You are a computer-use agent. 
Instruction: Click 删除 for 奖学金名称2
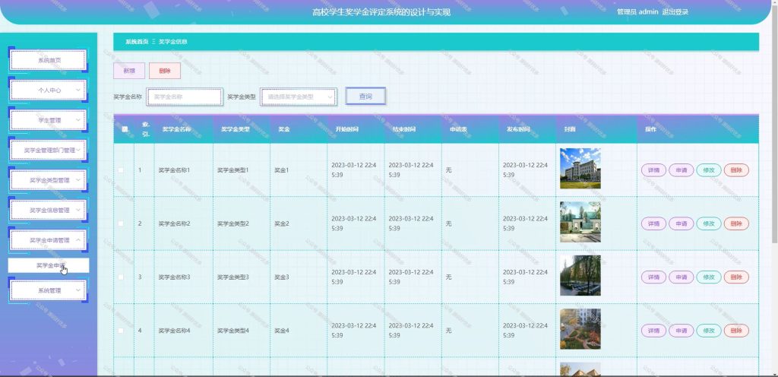pos(736,223)
